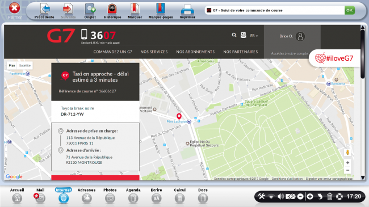Expand Nos Services menu

click(154, 52)
